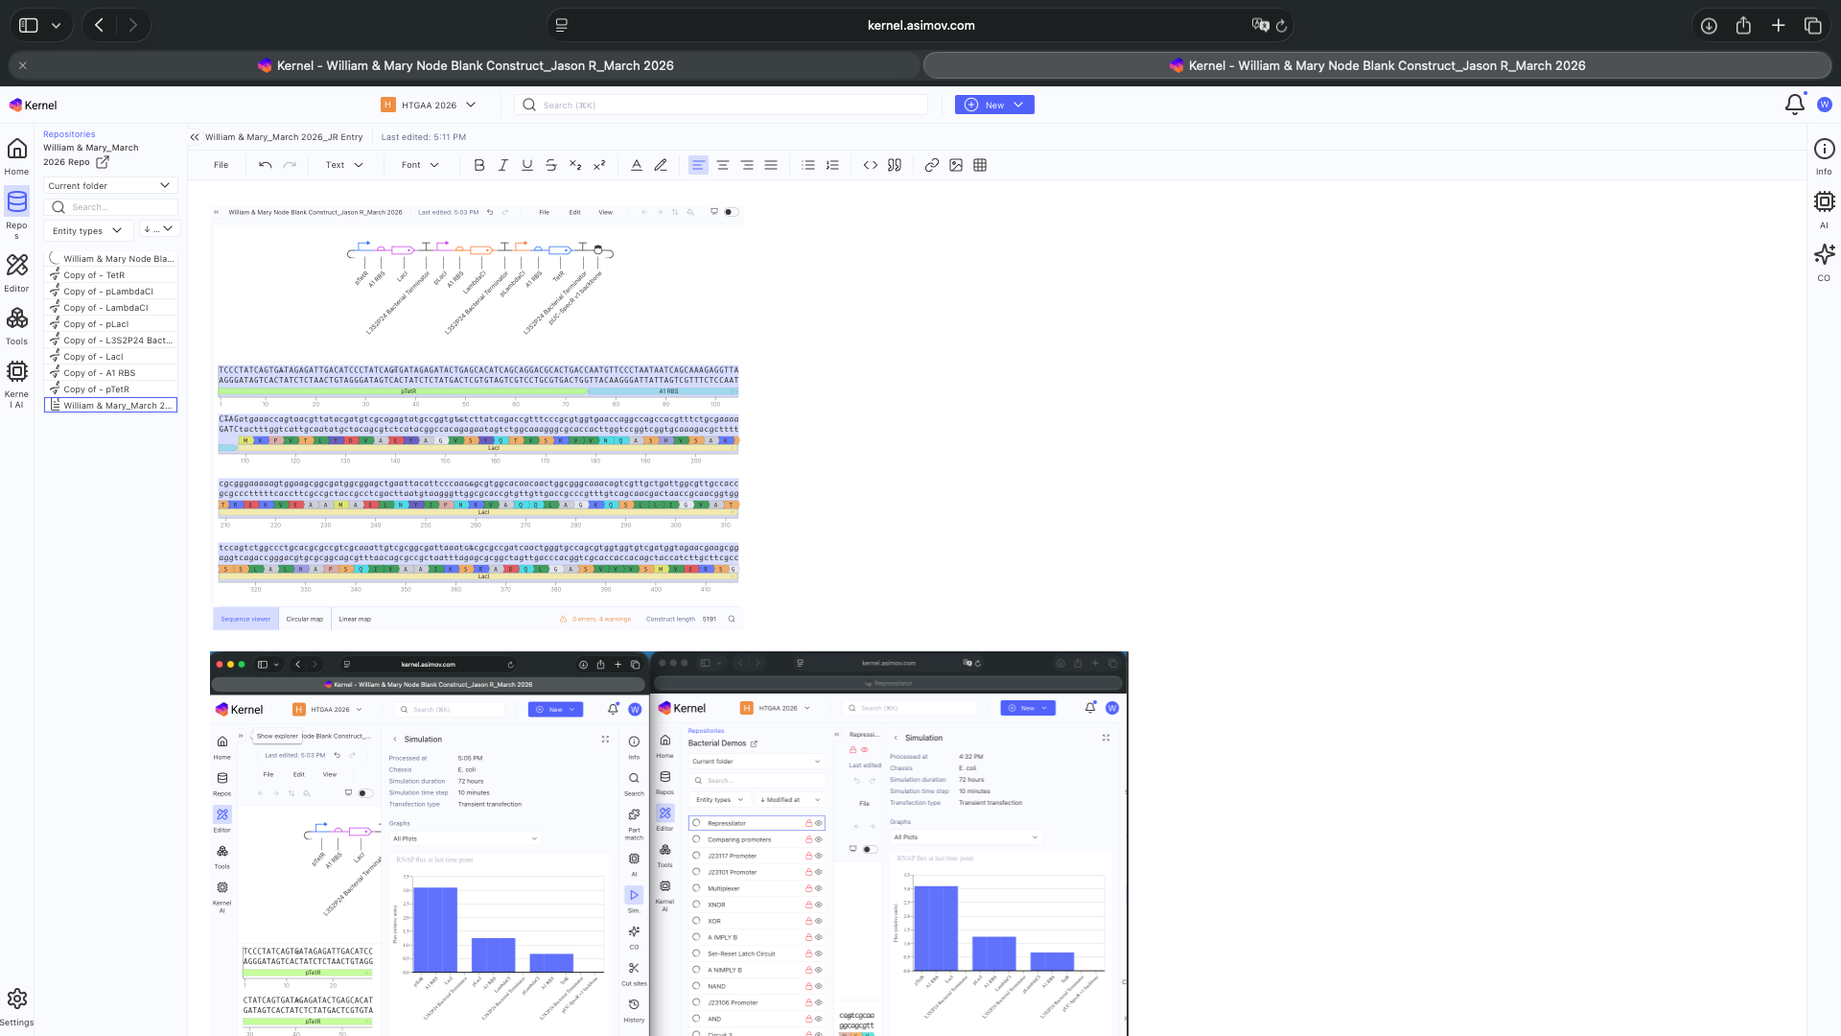
Task: Insert a table into the entry
Action: pyautogui.click(x=980, y=165)
